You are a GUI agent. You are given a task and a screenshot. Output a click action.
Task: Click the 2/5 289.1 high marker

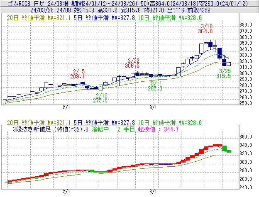point(77,74)
